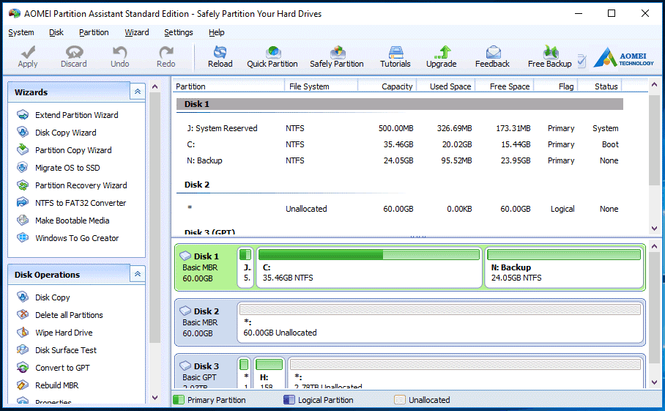Open the Wizard menu
This screenshot has height=411, width=665.
[136, 32]
